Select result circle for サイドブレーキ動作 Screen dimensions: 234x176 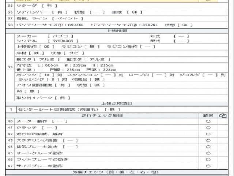(x=208, y=166)
